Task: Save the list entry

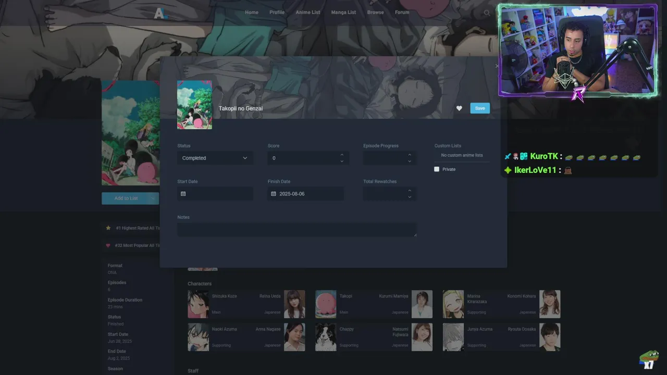Action: pos(480,108)
